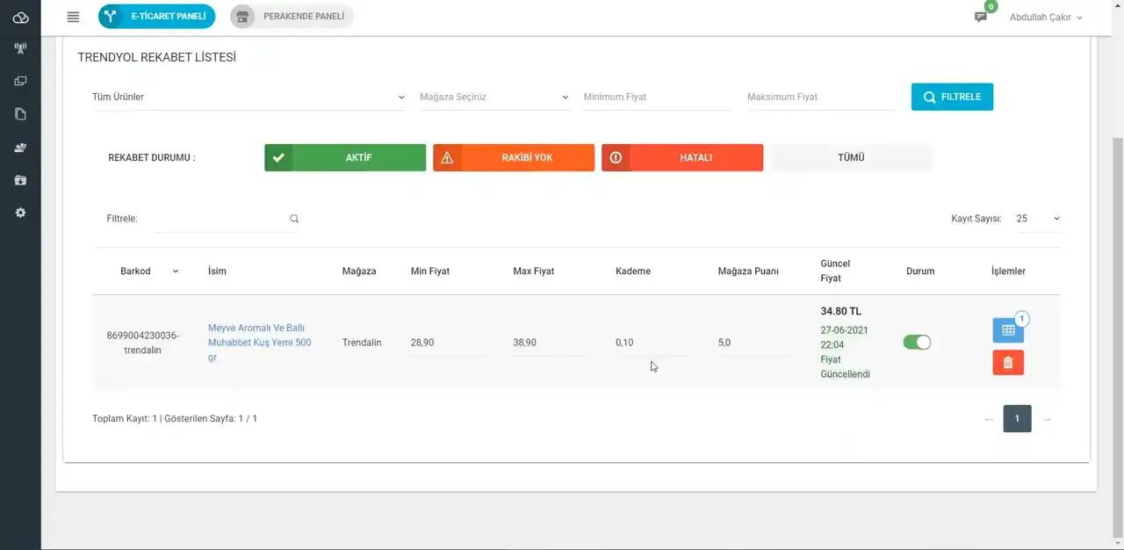This screenshot has width=1124, height=550.
Task: Switch to E-Ticaret Paneli tab
Action: [157, 17]
